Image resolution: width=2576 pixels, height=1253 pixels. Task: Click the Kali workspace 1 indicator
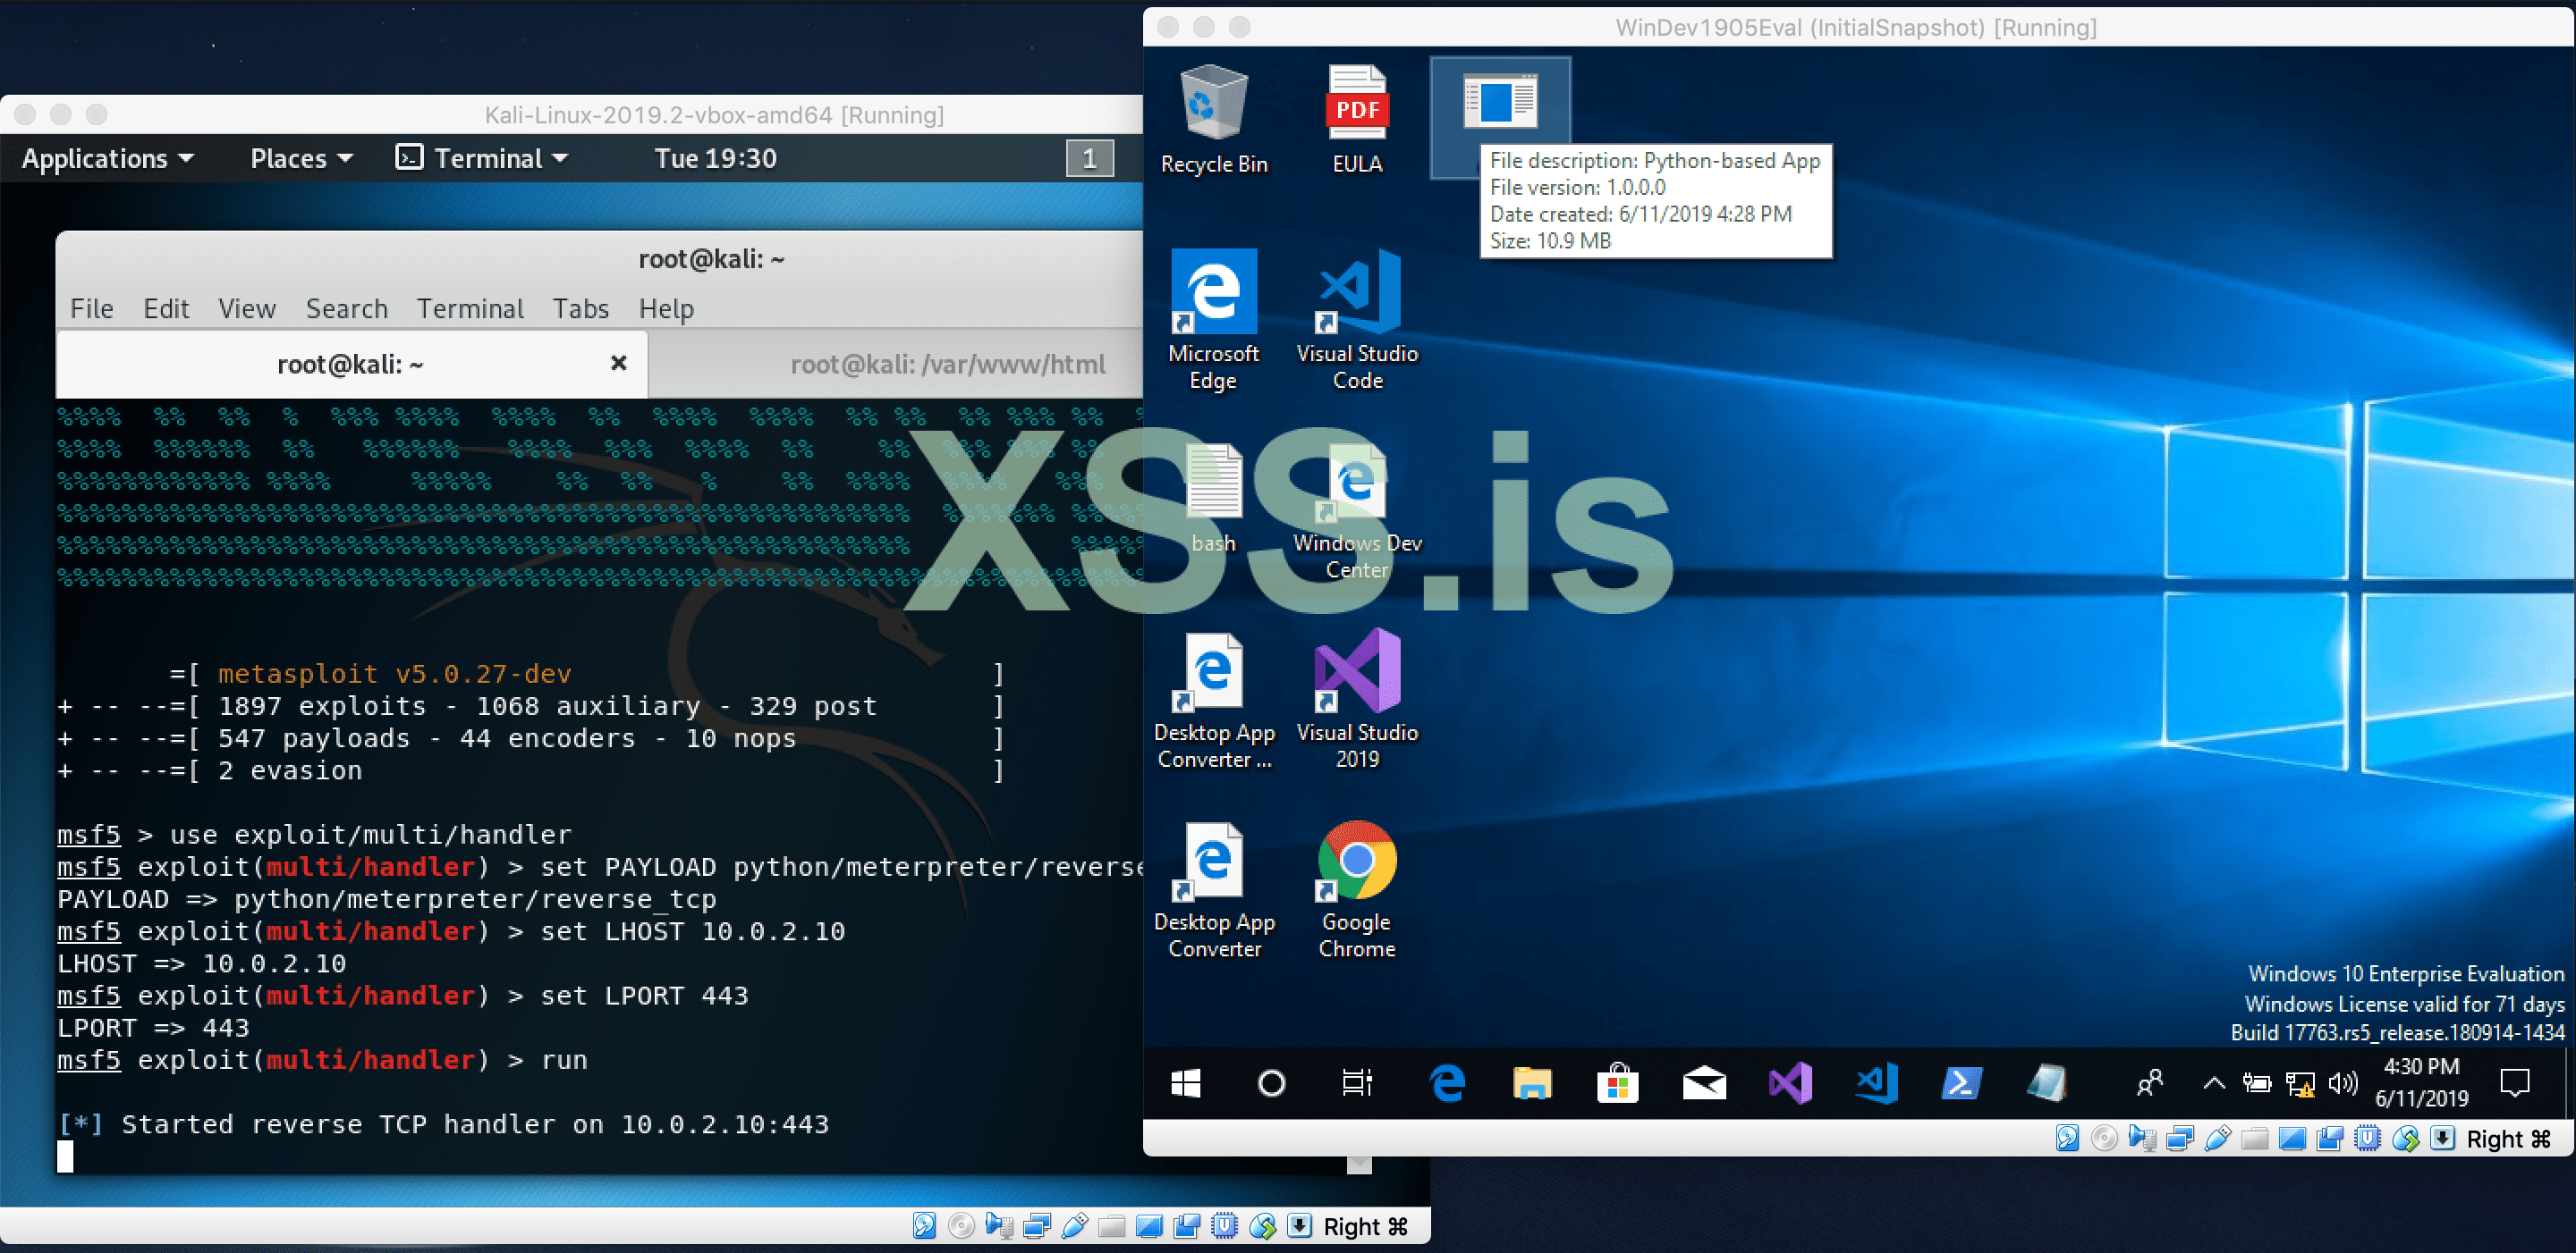[1089, 158]
